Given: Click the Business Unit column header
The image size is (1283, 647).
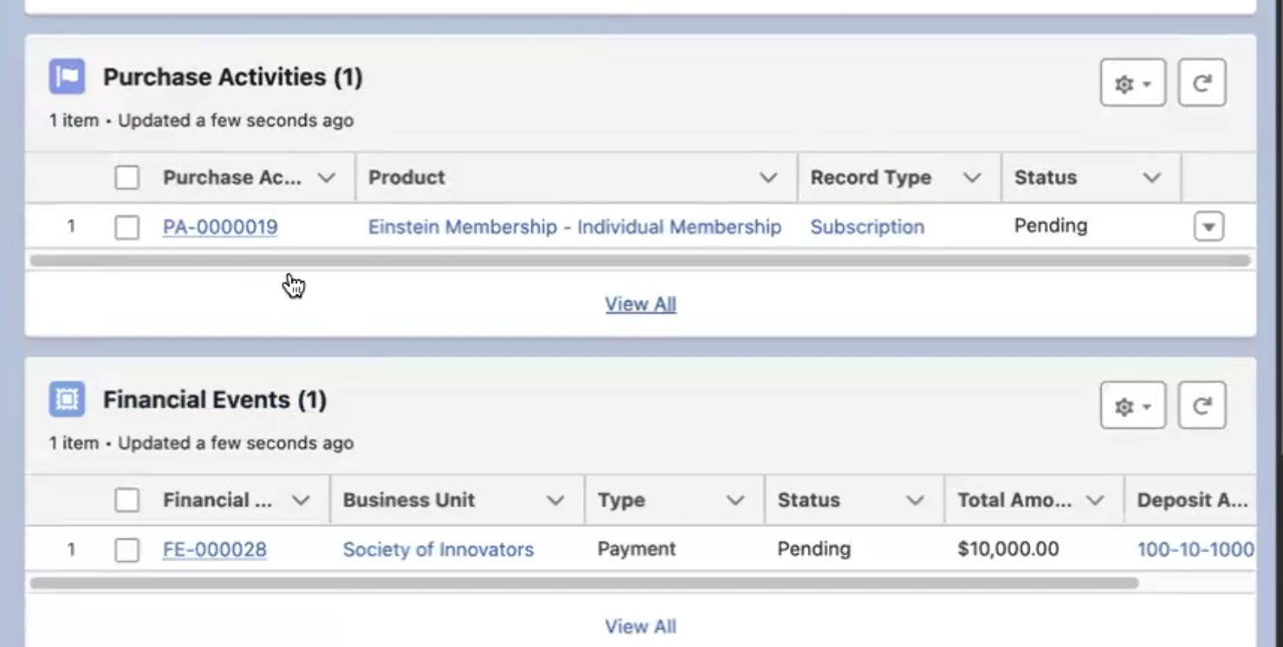Looking at the screenshot, I should click(458, 500).
